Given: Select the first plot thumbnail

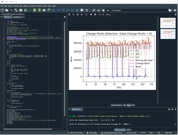Looking at the screenshot, I should [x=168, y=23].
